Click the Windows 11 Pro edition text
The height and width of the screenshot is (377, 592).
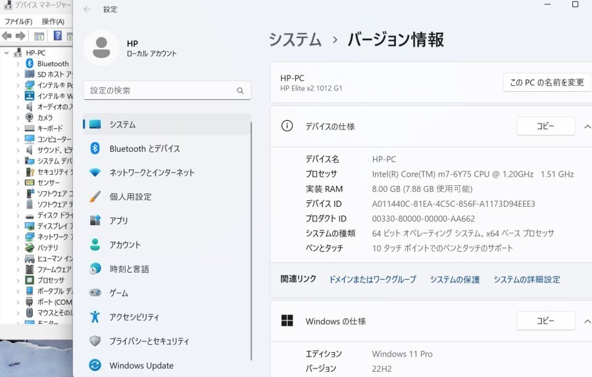click(x=402, y=354)
